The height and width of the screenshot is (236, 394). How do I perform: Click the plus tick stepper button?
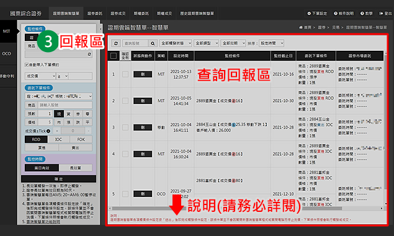click(57, 131)
